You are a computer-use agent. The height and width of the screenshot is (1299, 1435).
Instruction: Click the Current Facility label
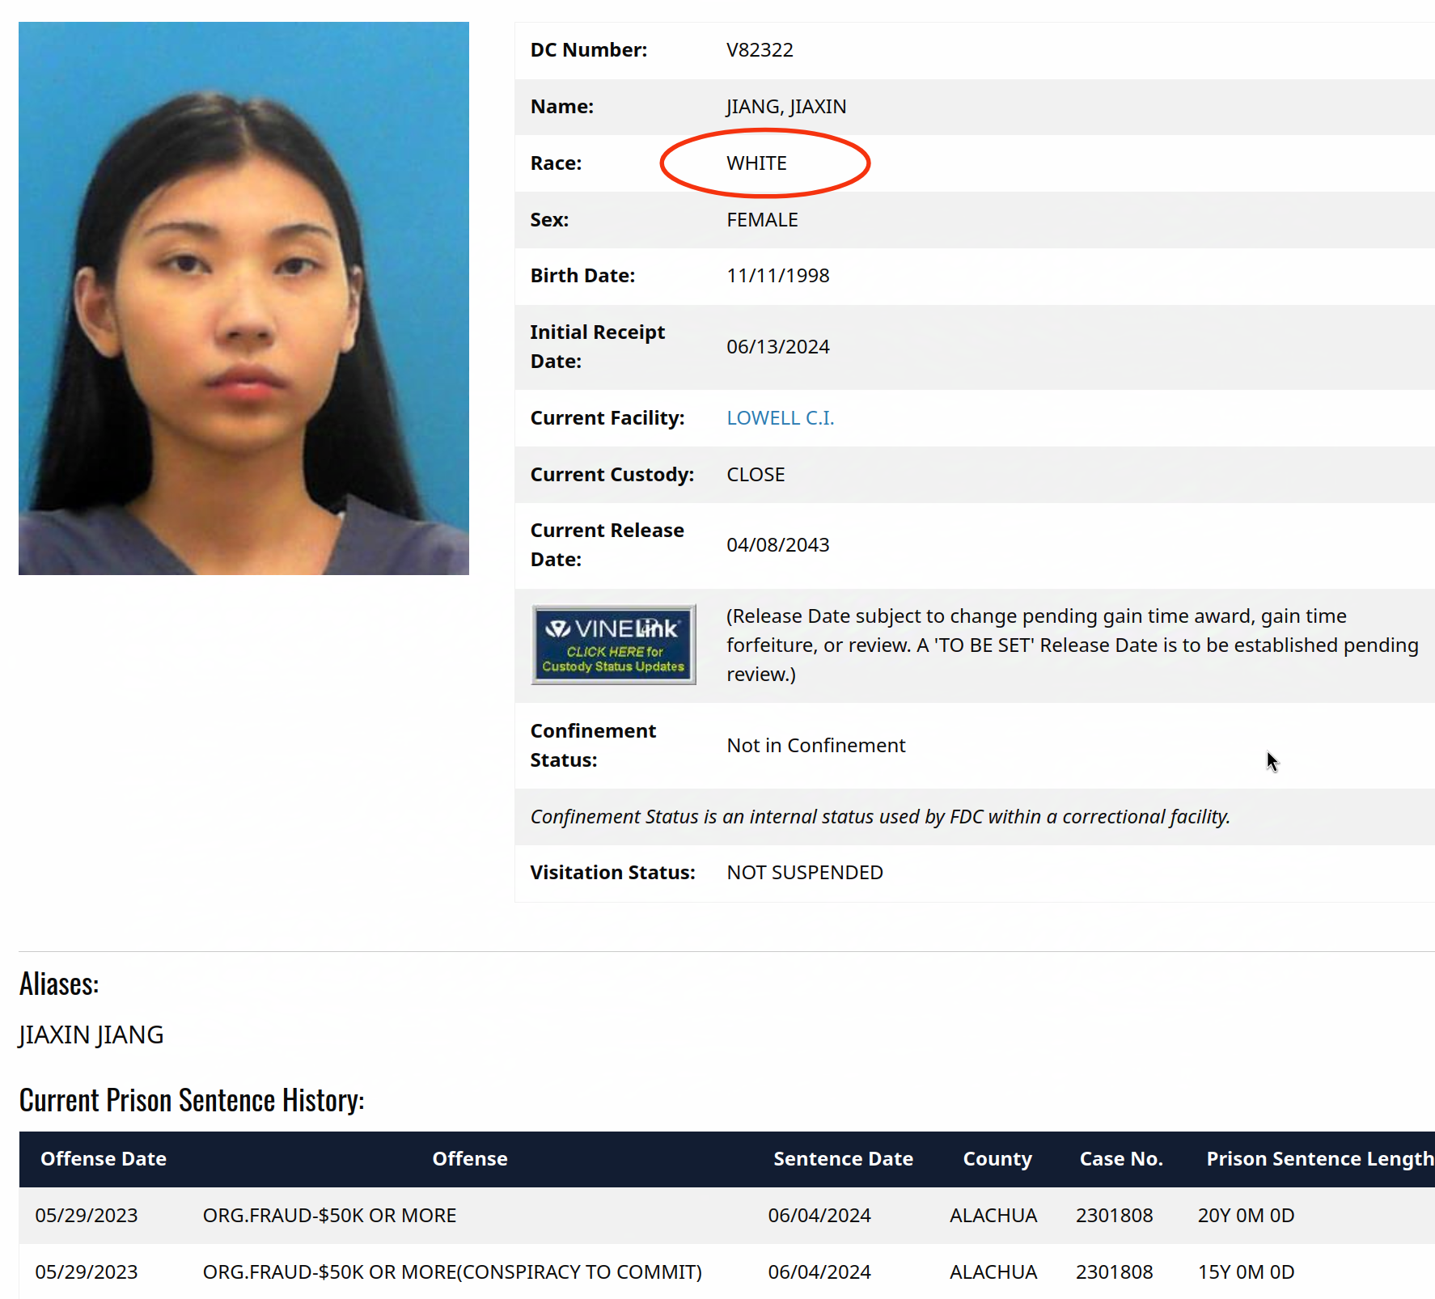pos(607,418)
